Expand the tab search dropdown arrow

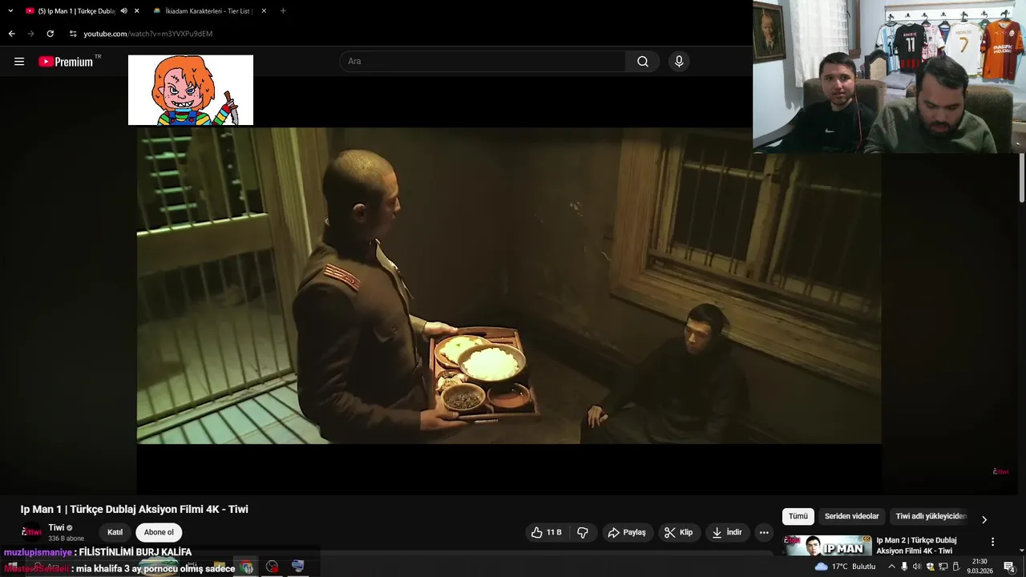(10, 11)
